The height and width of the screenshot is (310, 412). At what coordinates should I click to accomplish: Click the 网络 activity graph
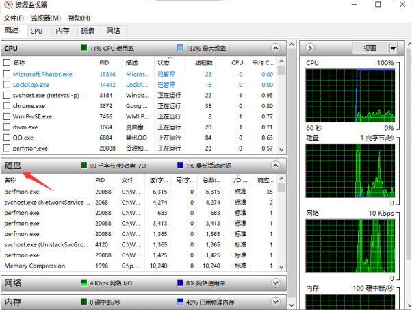coord(350,246)
